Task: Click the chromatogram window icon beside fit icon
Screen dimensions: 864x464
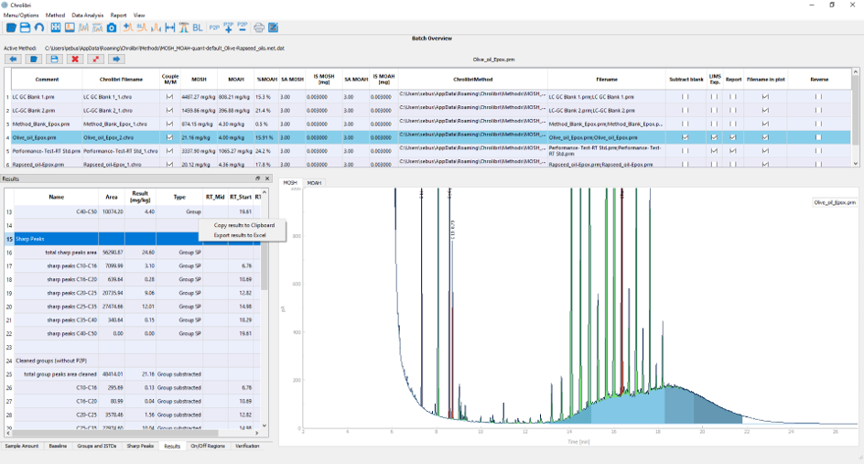Action: [x=70, y=27]
